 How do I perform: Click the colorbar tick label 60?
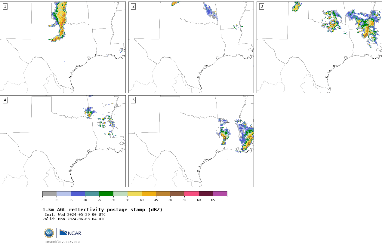pyautogui.click(x=199, y=200)
